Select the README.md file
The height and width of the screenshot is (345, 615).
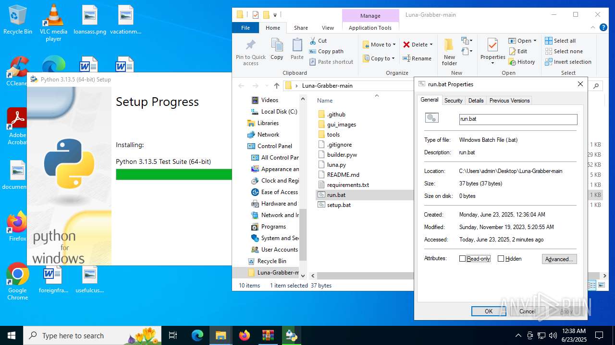(343, 175)
